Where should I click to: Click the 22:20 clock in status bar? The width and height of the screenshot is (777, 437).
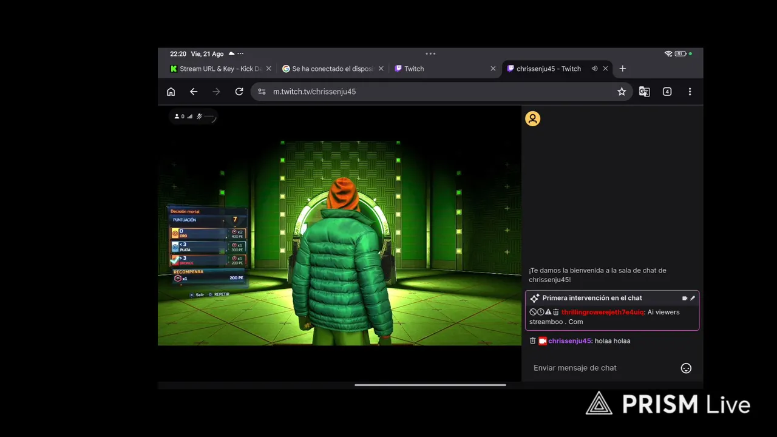tap(178, 54)
